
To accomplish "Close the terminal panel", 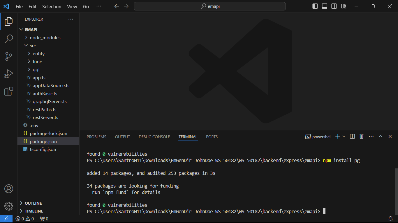I will (x=390, y=136).
